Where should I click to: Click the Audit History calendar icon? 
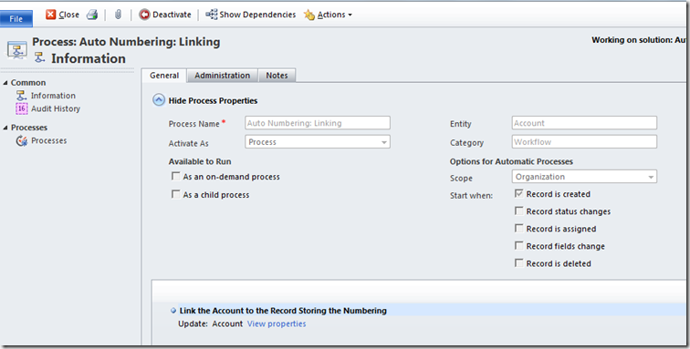click(x=22, y=108)
